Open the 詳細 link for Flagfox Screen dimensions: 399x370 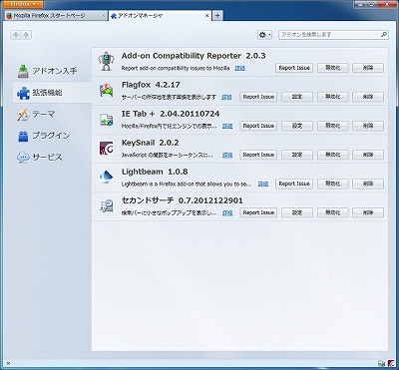click(x=227, y=97)
